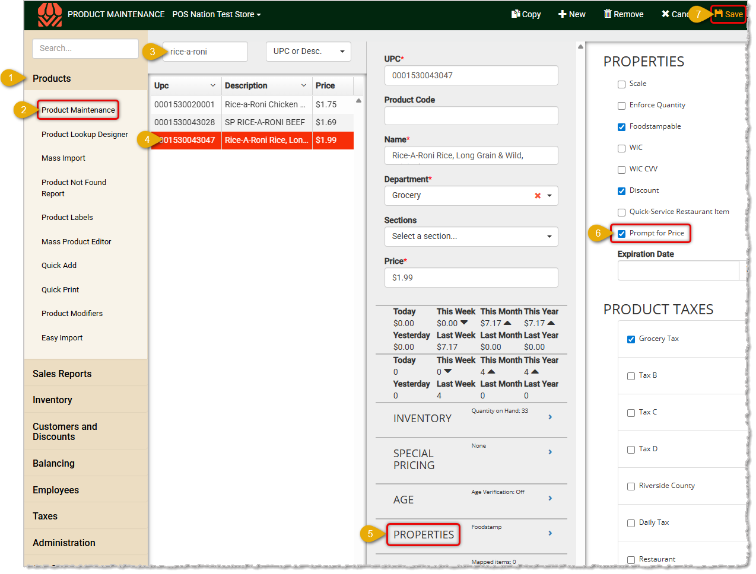The height and width of the screenshot is (574, 756).
Task: Open POS Nation Test Store dropdown
Action: click(217, 14)
